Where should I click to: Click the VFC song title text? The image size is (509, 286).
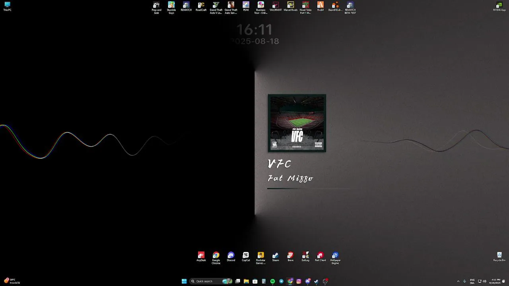(x=280, y=164)
